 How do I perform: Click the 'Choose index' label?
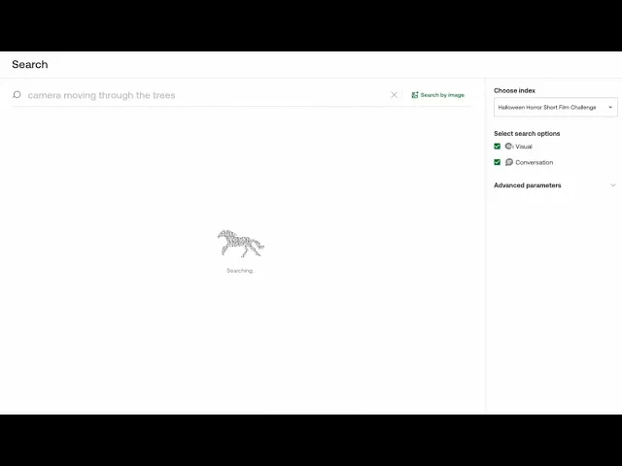(x=514, y=90)
